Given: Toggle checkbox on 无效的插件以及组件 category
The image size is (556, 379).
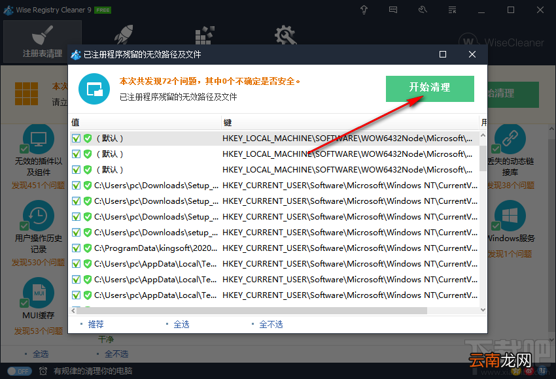Looking at the screenshot, I should coord(24,149).
